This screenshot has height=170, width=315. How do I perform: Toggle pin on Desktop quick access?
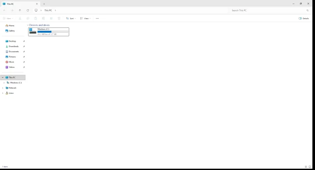point(24,41)
